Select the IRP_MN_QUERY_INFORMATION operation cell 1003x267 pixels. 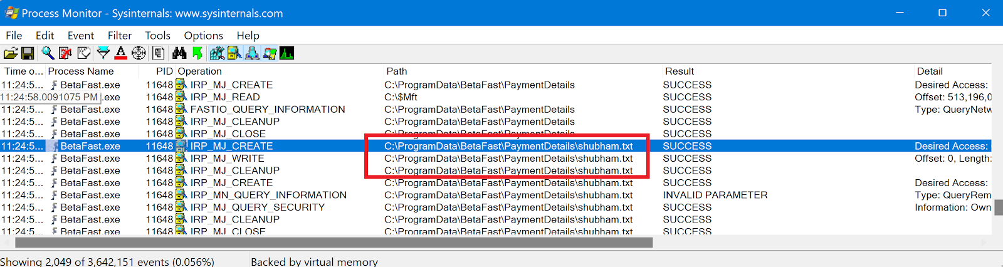268,195
